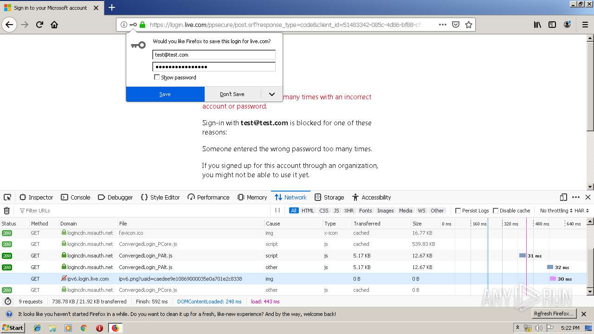The image size is (594, 334).
Task: Click the performance analysis stopwatch icon
Action: (x=7, y=302)
